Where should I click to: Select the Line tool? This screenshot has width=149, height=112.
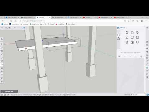[2, 54]
